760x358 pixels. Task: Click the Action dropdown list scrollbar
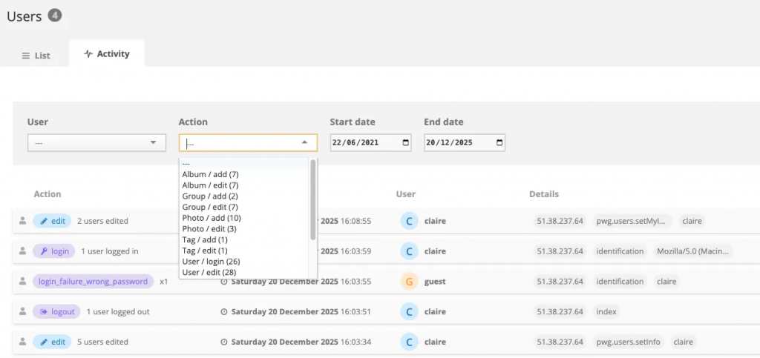(313, 200)
